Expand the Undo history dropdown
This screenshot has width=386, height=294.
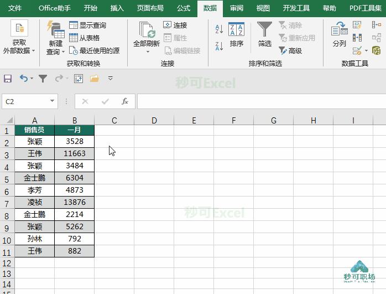click(x=32, y=79)
